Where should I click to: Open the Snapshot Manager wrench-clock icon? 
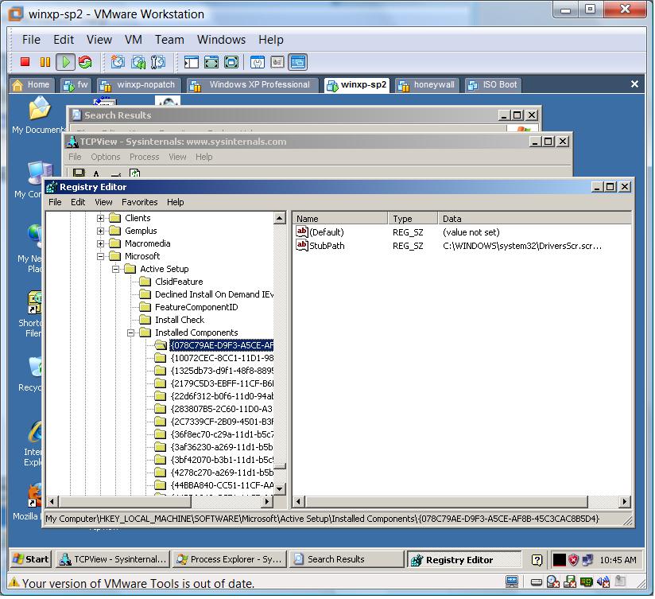click(158, 62)
